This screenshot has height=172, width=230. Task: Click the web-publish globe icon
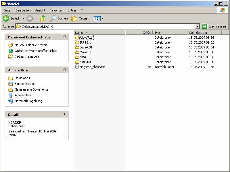tap(11, 51)
